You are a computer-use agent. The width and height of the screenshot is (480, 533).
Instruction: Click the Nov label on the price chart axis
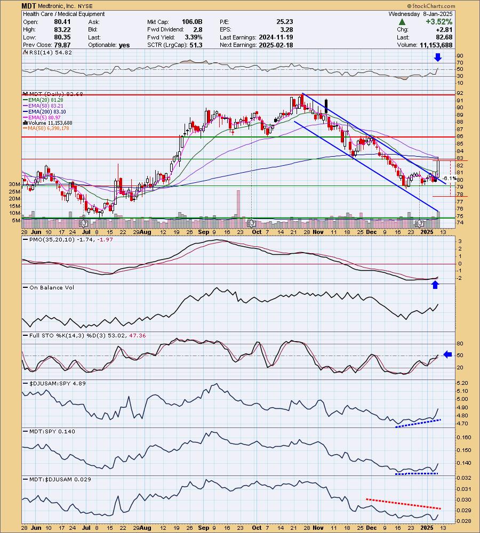318,232
